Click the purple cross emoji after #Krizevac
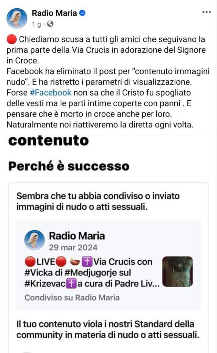Viewport: 217px width, 353px height. [71, 284]
